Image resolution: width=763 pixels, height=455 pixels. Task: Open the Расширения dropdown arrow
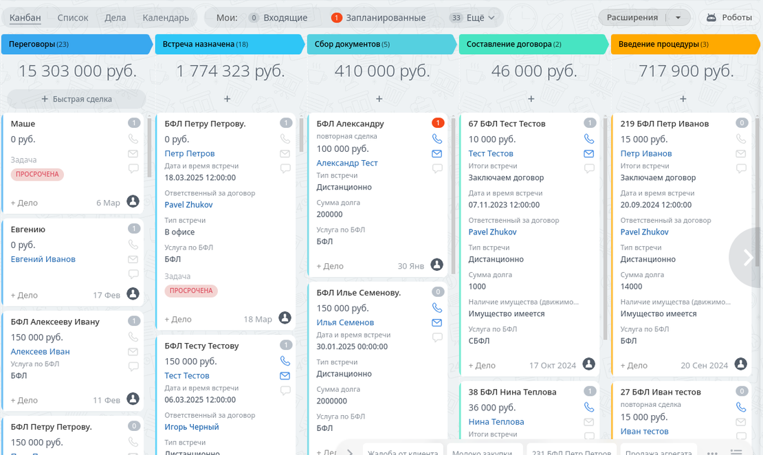pyautogui.click(x=678, y=18)
